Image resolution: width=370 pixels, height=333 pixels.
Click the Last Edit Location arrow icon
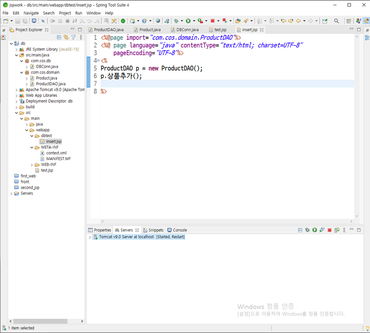coord(283,21)
